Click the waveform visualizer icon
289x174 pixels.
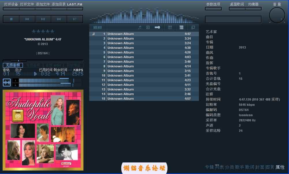[7, 82]
